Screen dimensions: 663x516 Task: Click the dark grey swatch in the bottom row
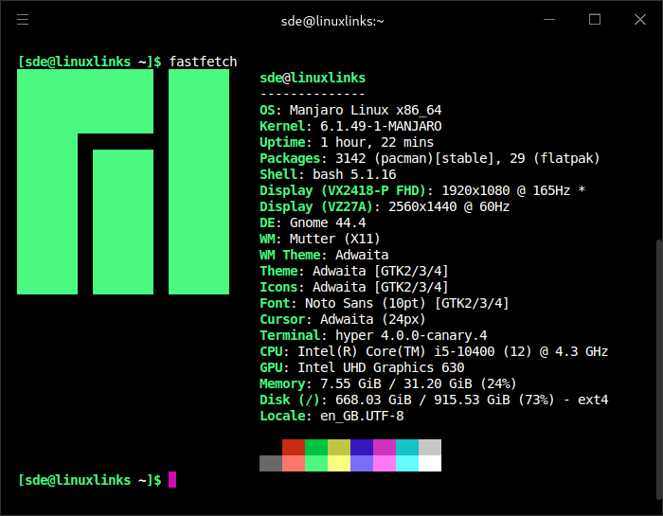[271, 464]
